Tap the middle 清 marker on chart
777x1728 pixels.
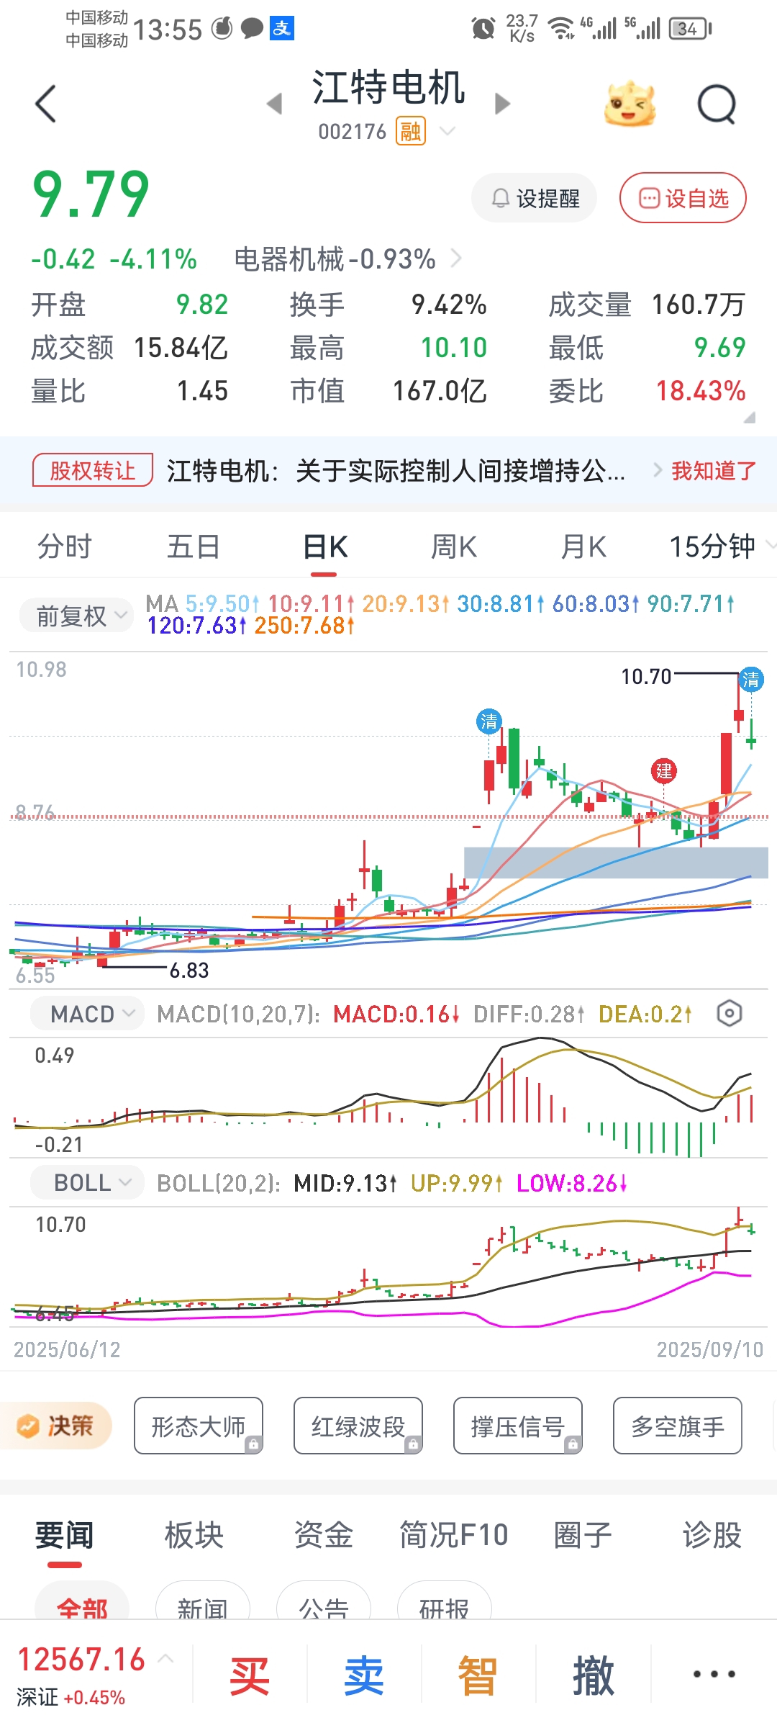[489, 721]
